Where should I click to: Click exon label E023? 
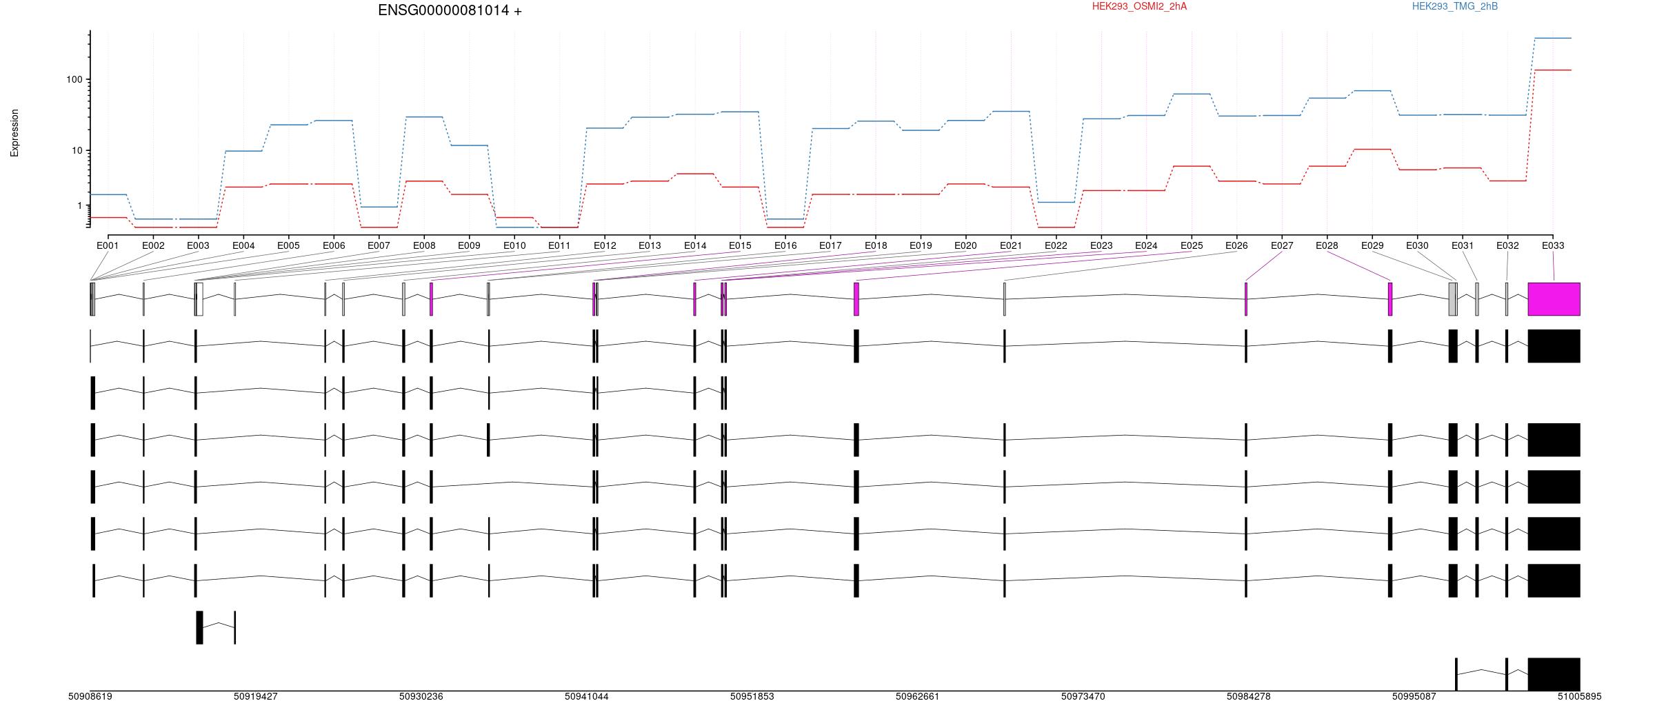tap(1101, 245)
